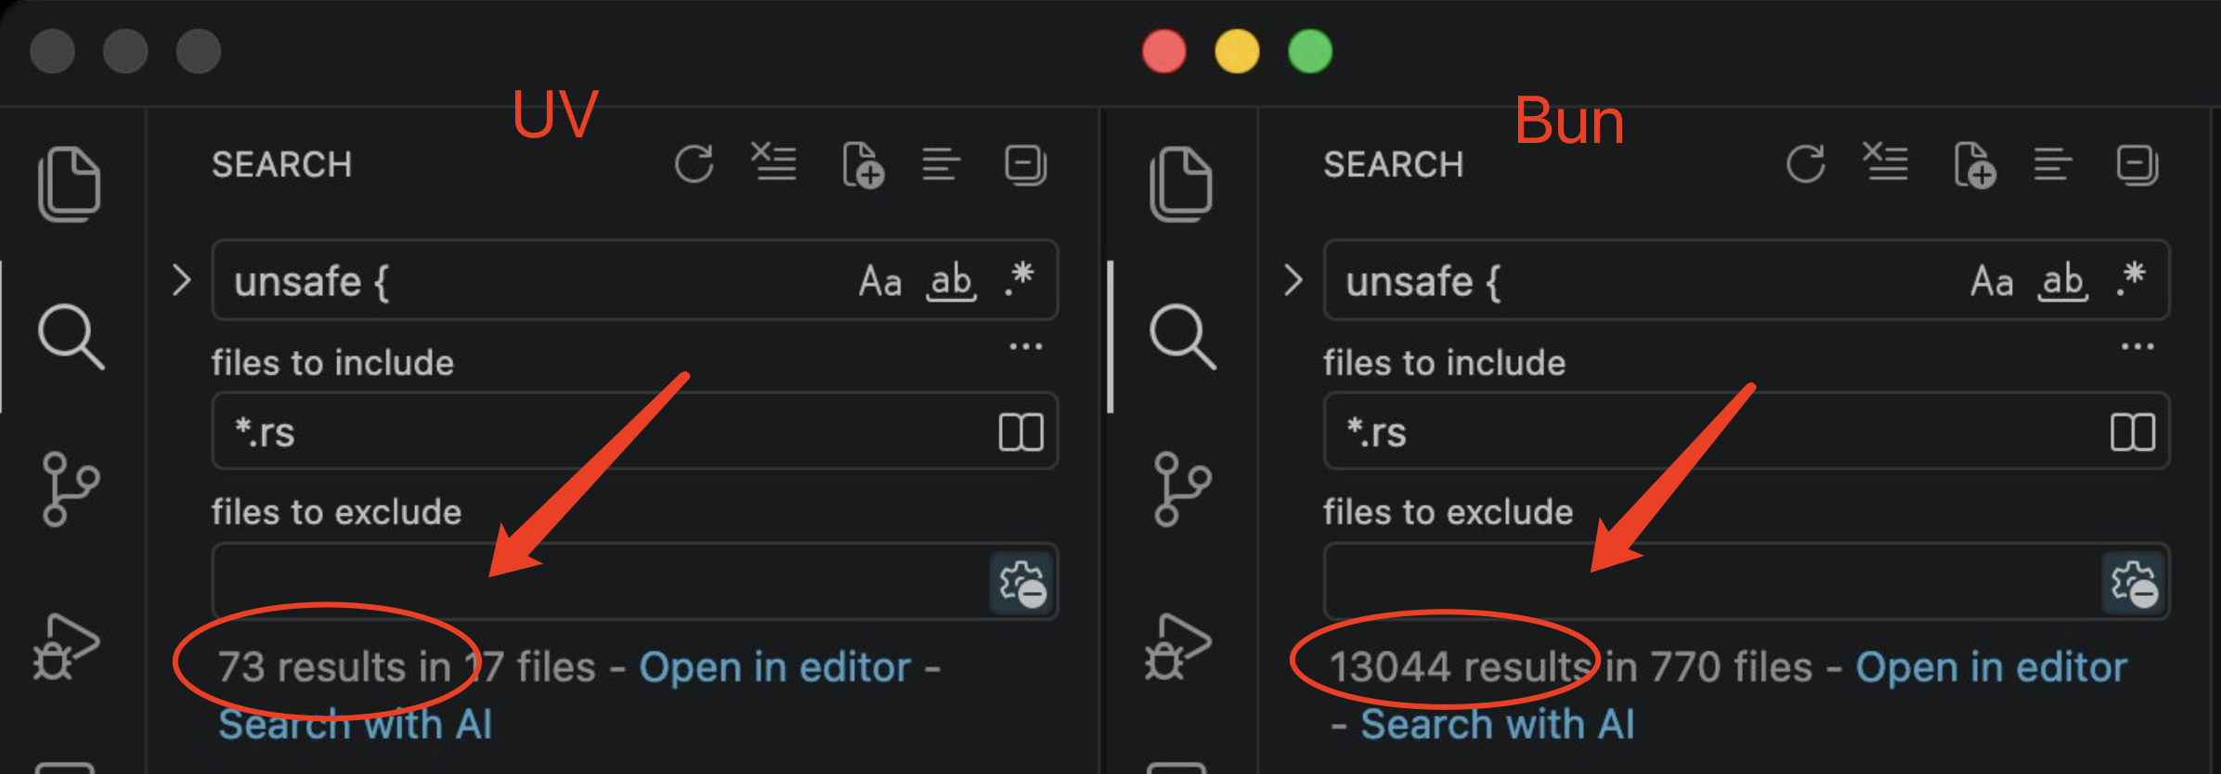Click Search with AI in the UV window
2221x774 pixels.
355,724
